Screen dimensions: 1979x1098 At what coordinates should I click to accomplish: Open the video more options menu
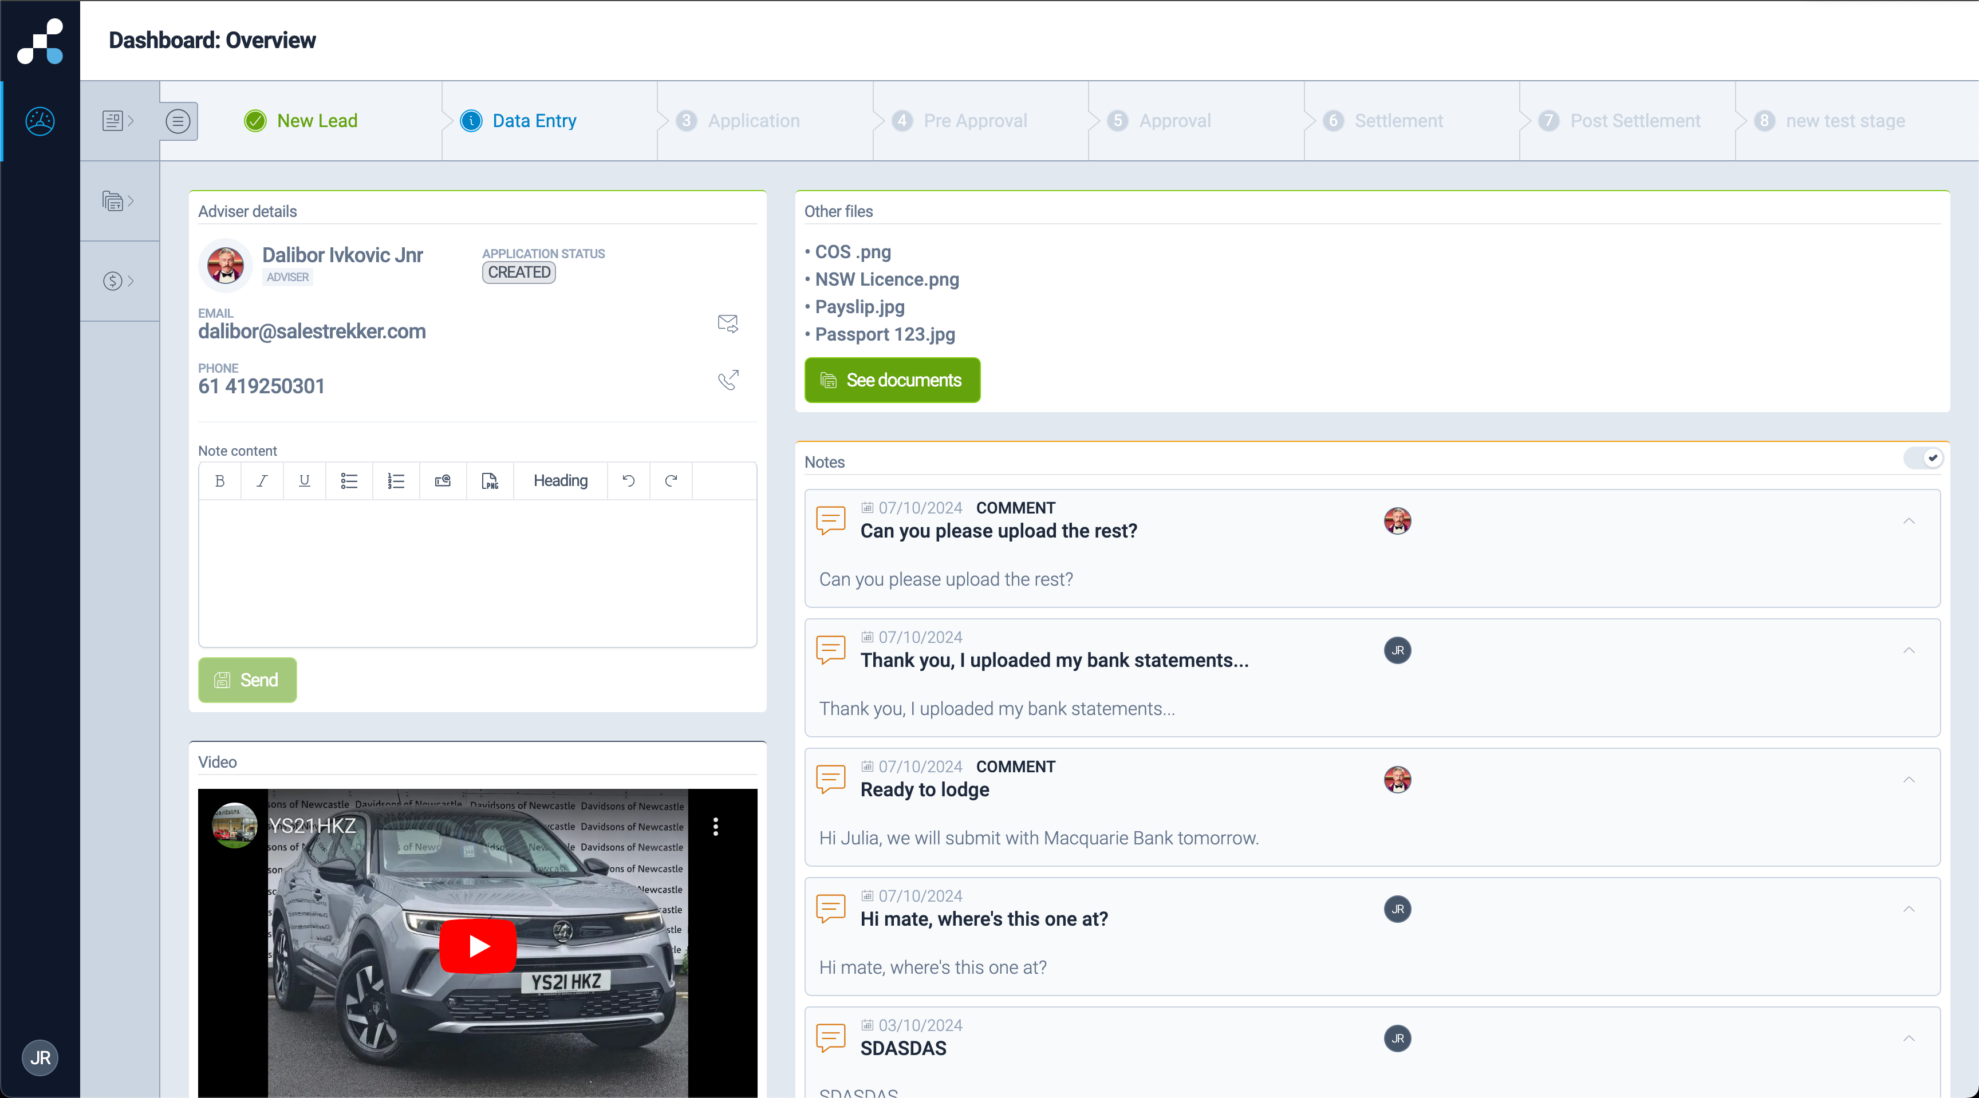tap(715, 827)
